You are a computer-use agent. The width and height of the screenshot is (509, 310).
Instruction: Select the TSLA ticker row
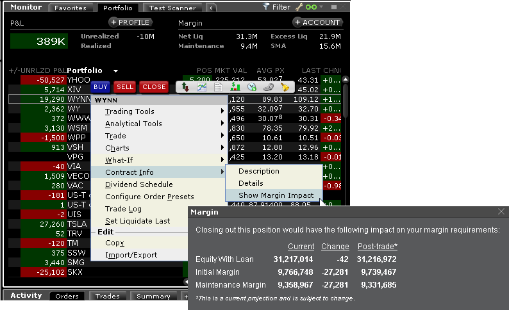coord(97,224)
